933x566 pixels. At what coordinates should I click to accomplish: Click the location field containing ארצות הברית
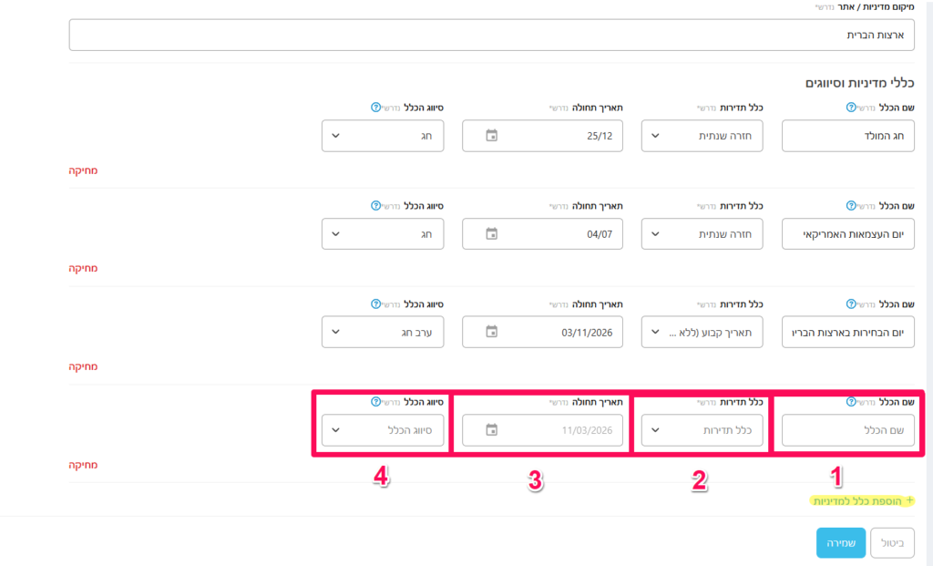click(491, 35)
